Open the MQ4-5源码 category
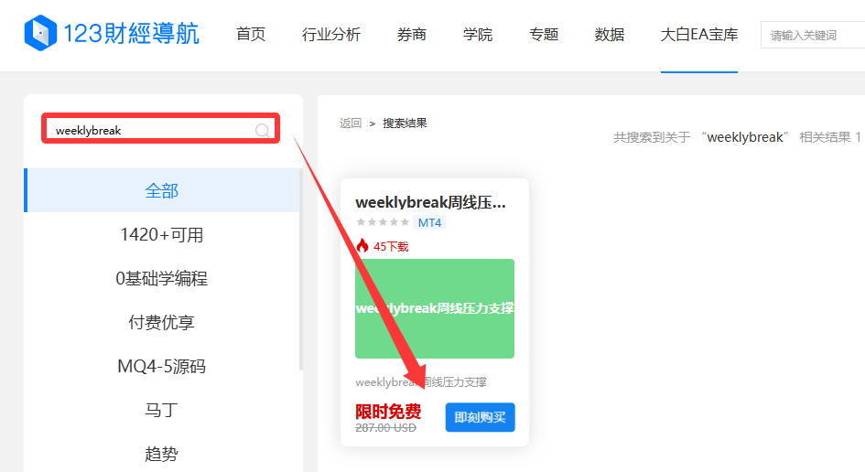865x472 pixels. pyautogui.click(x=162, y=367)
